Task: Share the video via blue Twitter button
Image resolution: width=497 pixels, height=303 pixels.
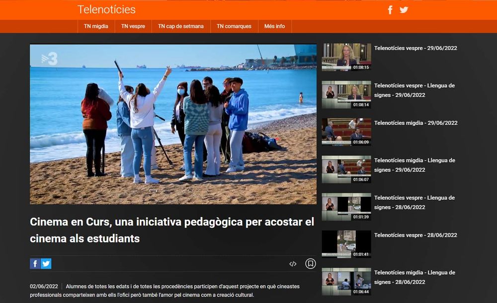Action: (x=46, y=263)
